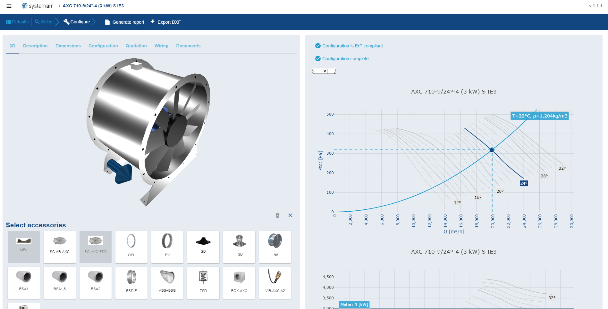
Task: Select the 12° blade angle curve label
Action: pyautogui.click(x=457, y=202)
